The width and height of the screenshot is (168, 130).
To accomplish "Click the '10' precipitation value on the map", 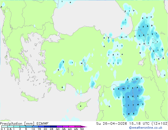I will coord(123,89).
